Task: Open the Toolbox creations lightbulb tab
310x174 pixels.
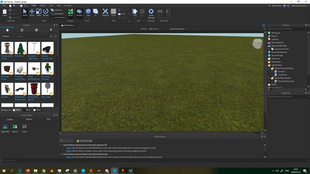Action: click(51, 30)
